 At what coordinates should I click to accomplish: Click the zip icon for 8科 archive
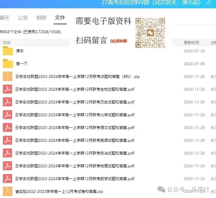coord(8,76)
